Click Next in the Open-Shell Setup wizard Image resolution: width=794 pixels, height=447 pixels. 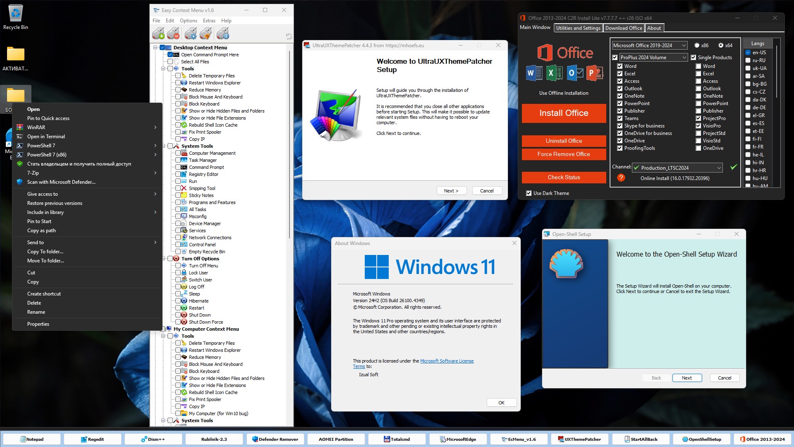tap(687, 378)
